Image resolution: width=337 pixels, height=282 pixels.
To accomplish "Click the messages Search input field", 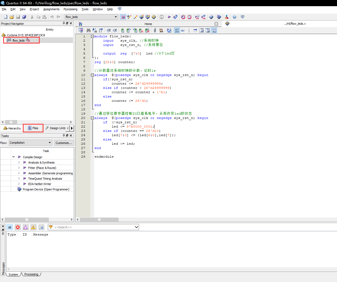I will click(93, 227).
